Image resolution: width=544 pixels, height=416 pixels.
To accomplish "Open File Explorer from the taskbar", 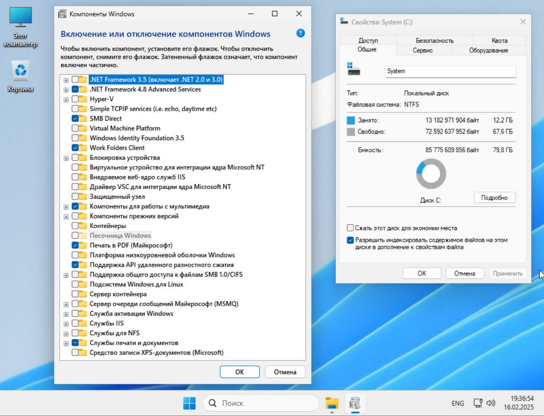I will click(x=332, y=403).
